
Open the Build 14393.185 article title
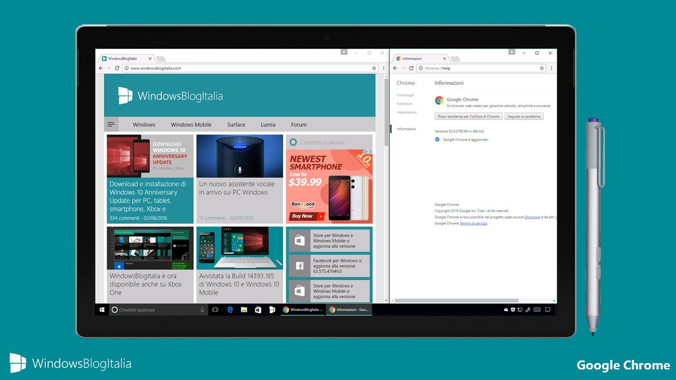tap(239, 284)
